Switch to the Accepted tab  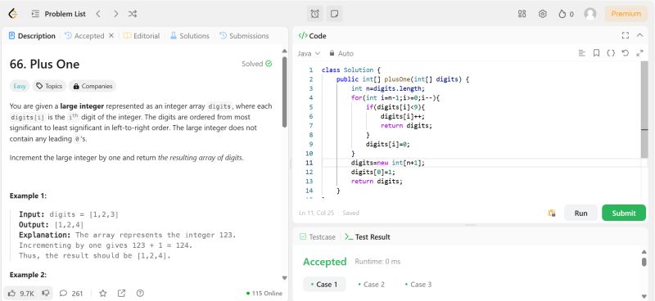tap(84, 36)
